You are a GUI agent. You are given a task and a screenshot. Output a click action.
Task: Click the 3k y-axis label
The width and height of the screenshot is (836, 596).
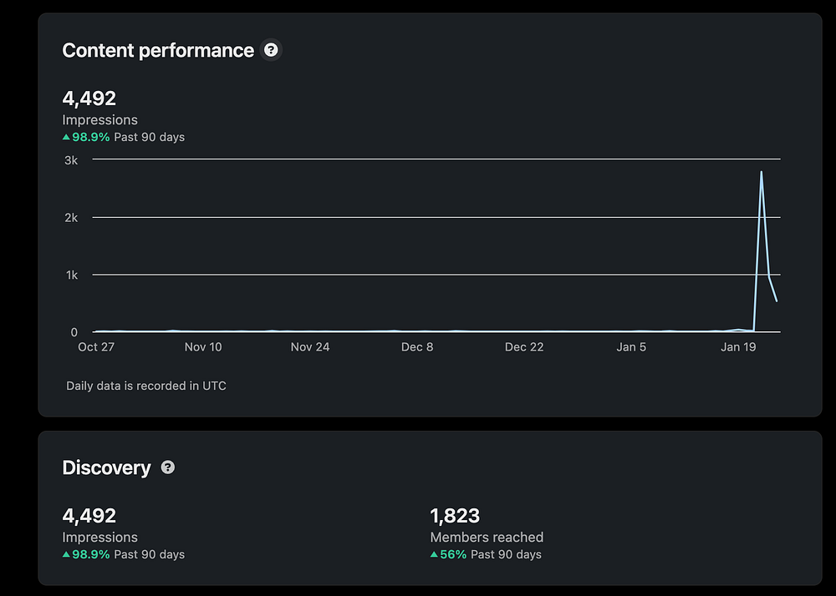point(70,159)
